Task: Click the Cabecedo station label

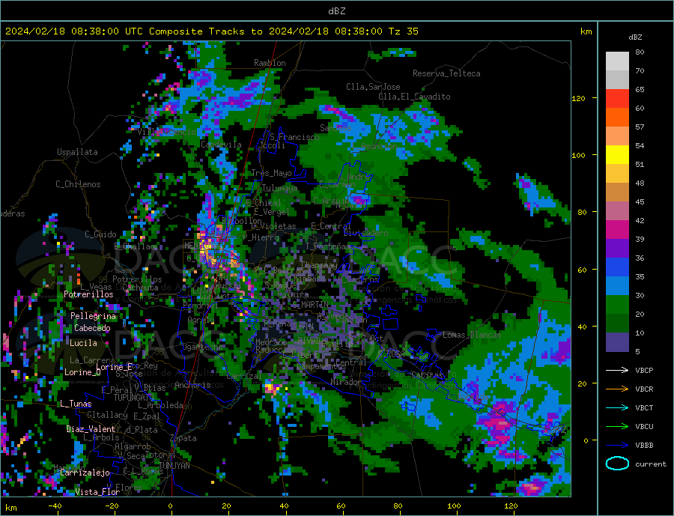Action: 92,328
